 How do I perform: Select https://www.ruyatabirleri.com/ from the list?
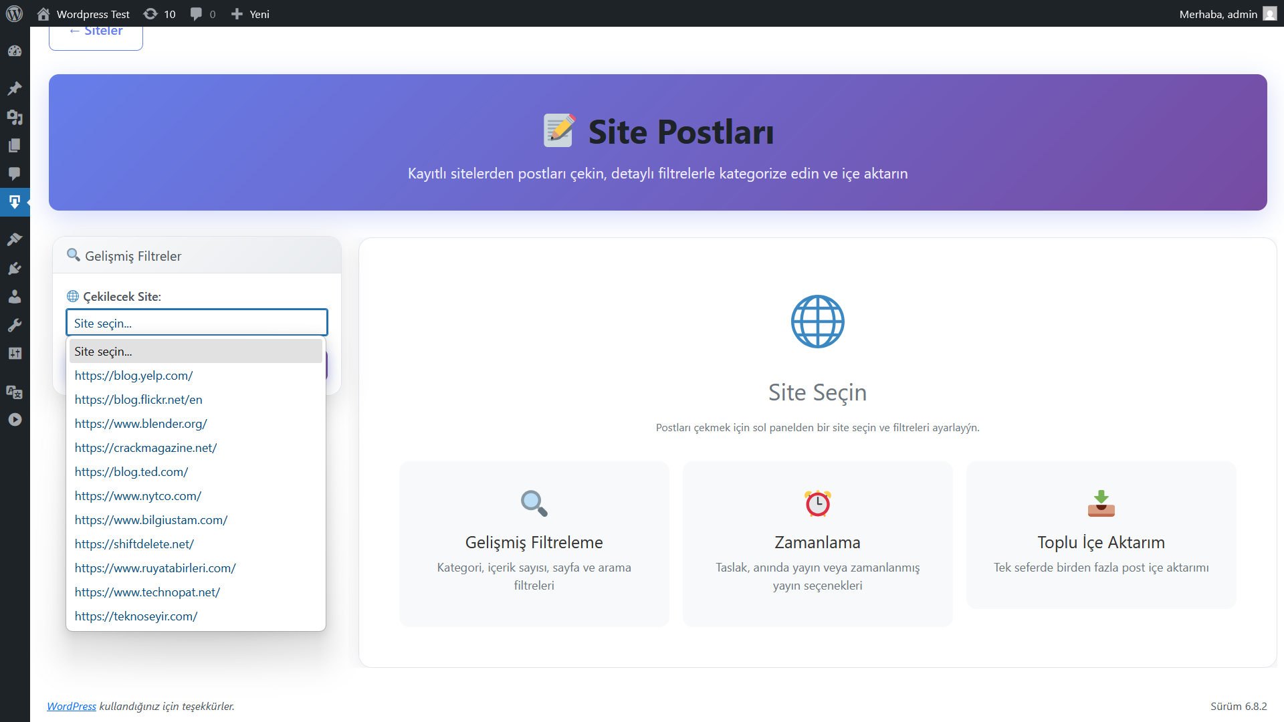pyautogui.click(x=196, y=568)
